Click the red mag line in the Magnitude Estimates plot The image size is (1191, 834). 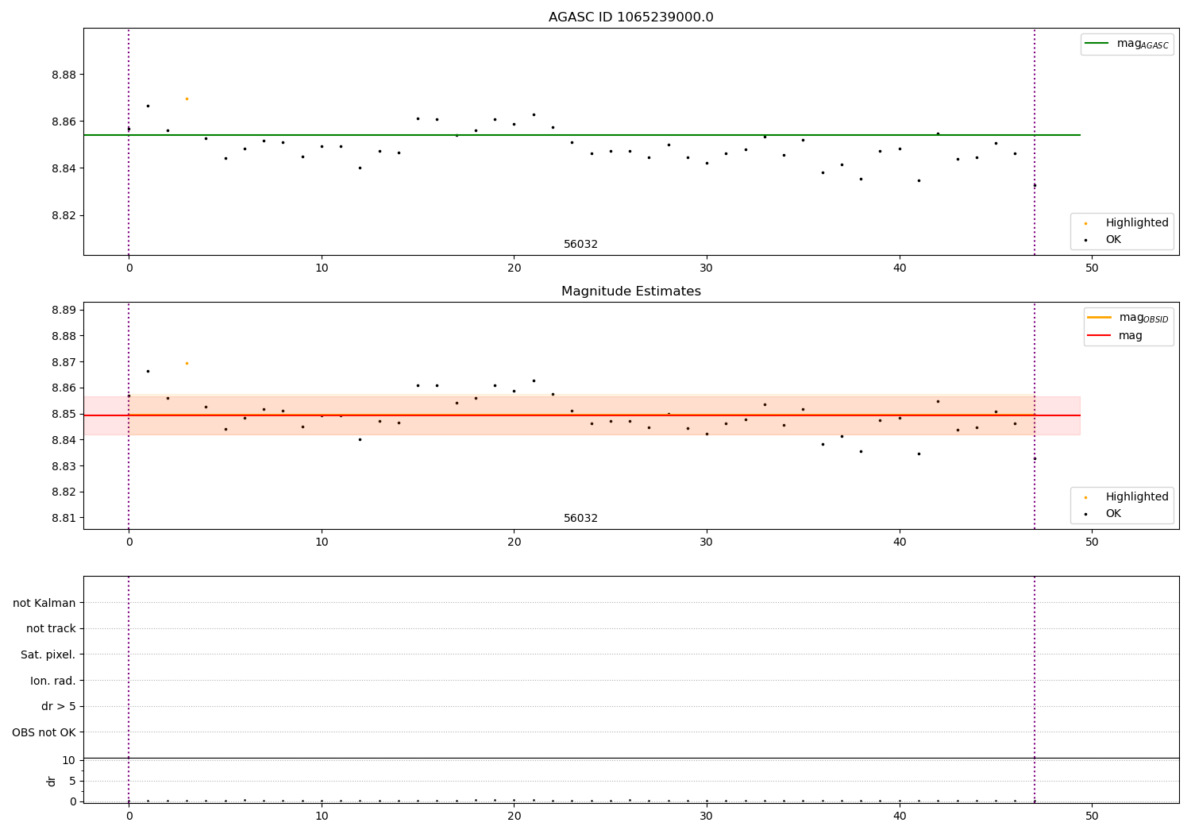pos(581,415)
